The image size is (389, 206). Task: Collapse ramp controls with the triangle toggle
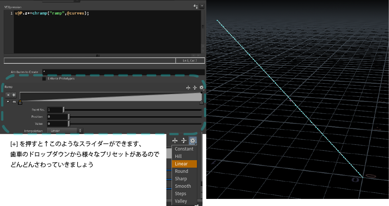click(x=8, y=102)
